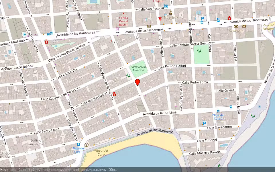Click the green running figure icon

(x=219, y=166)
